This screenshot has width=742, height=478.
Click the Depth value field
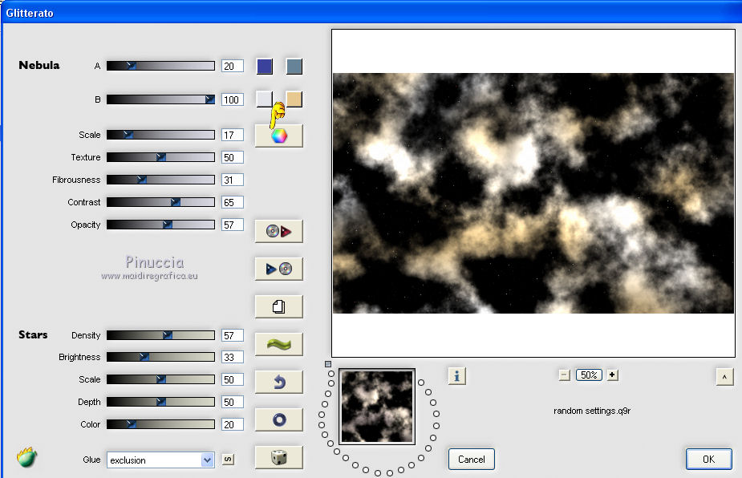[233, 402]
